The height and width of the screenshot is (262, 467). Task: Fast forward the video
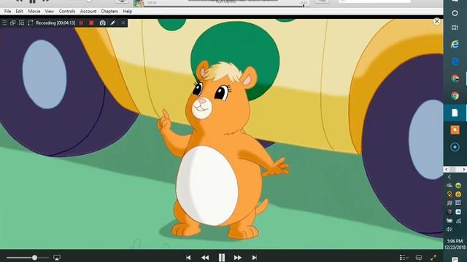pos(238,258)
